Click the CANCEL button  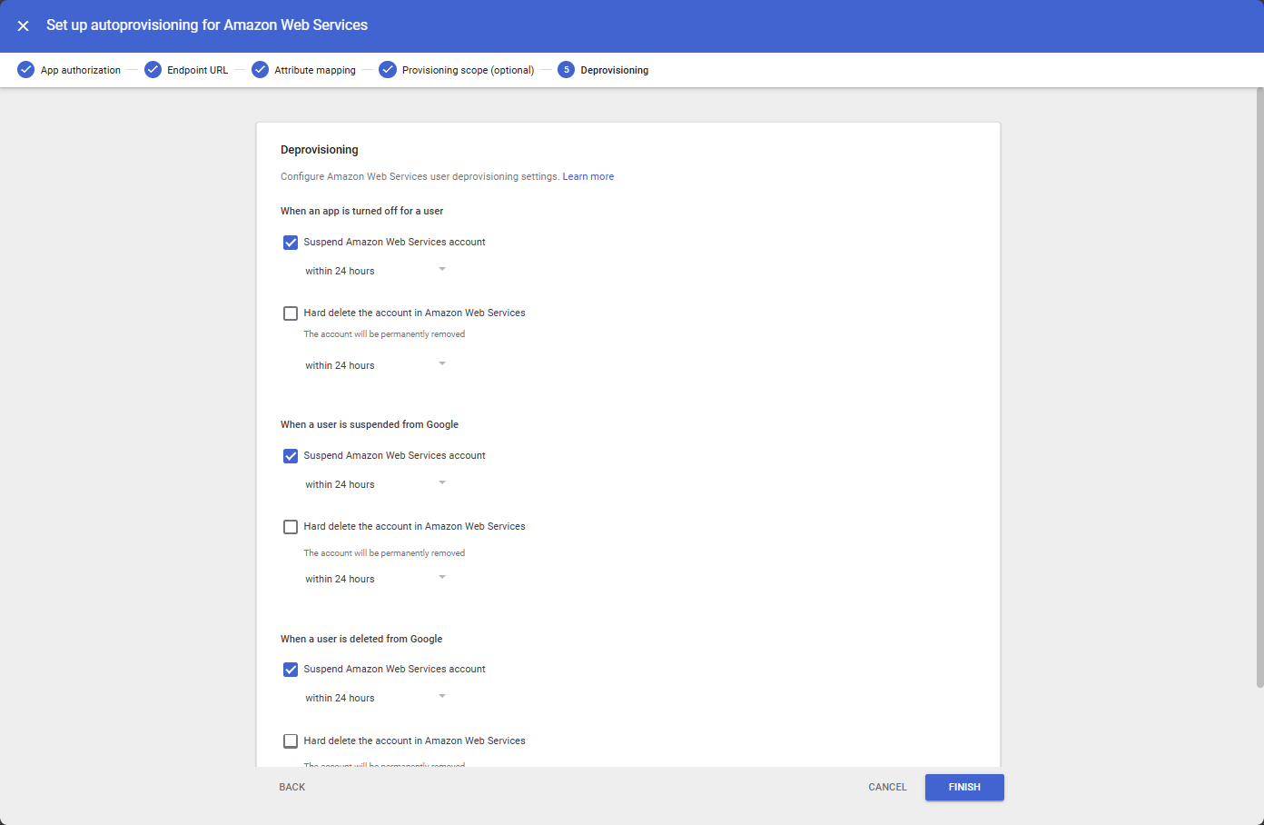point(887,788)
